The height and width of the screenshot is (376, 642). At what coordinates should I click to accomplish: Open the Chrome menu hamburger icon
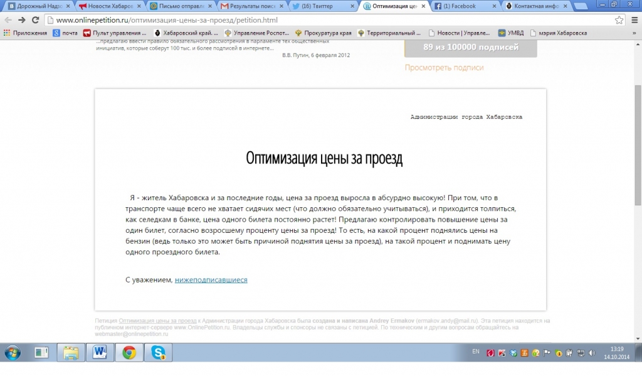tap(634, 20)
